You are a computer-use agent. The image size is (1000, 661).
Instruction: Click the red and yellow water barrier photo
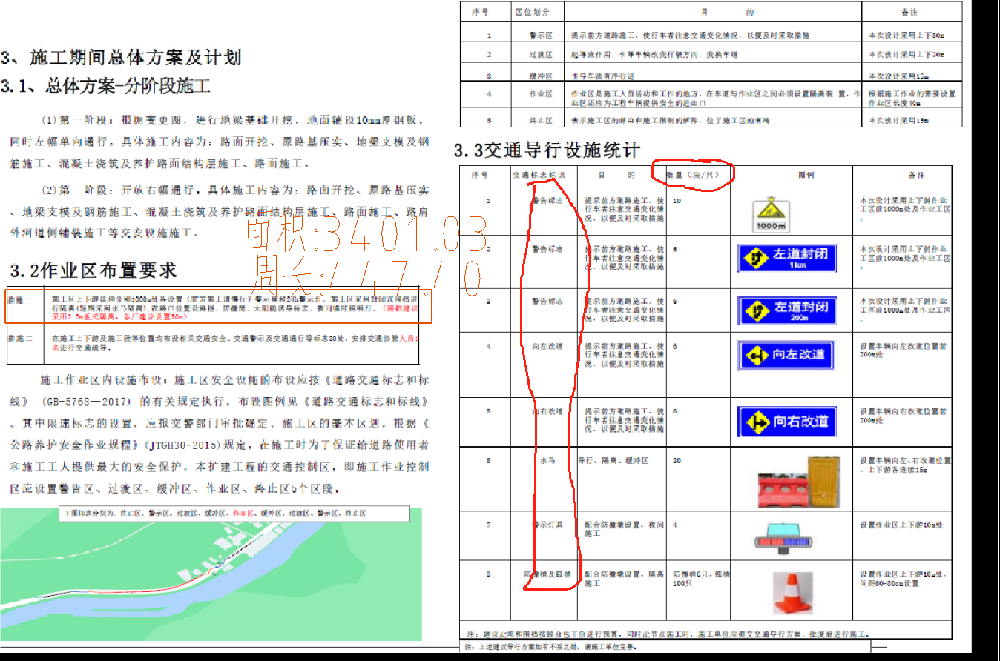point(797,482)
